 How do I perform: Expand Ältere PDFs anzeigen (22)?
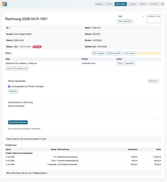[17, 69]
